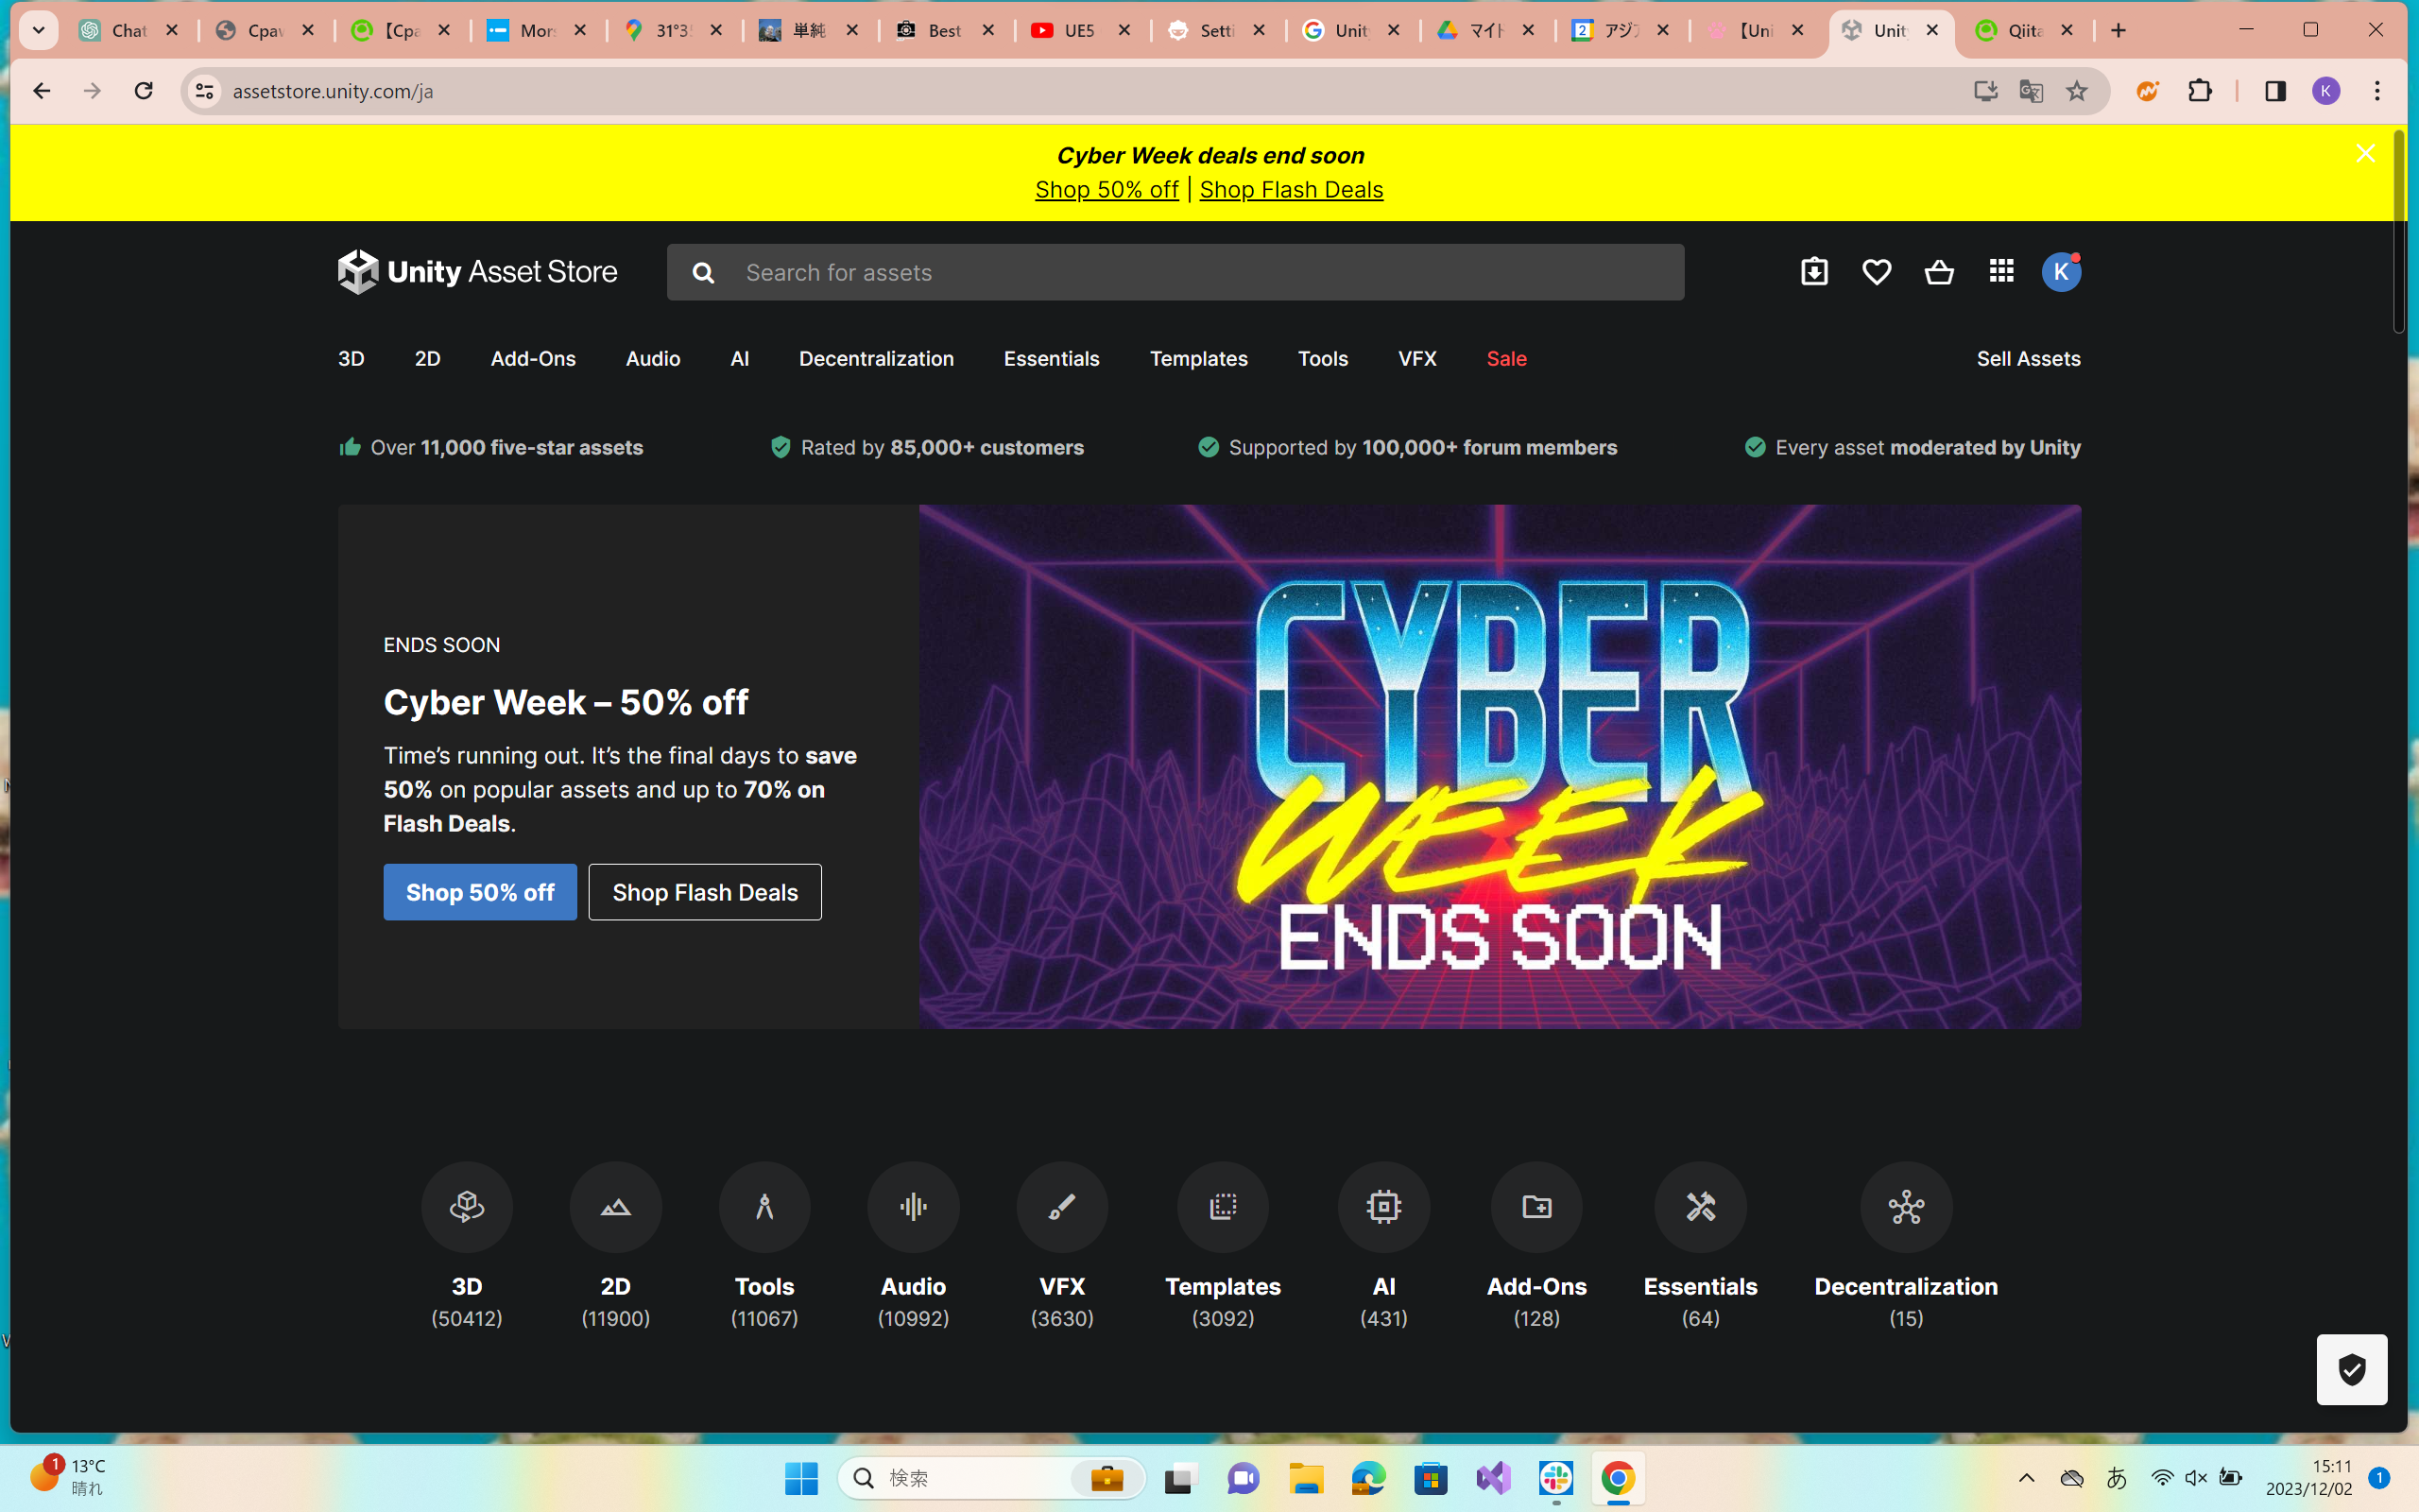Open the favorites heart wishlist icon

pyautogui.click(x=1877, y=272)
